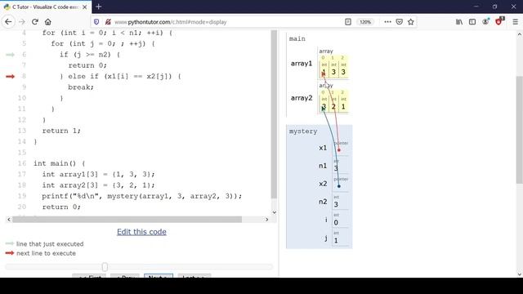This screenshot has height=294, width=523.
Task: Click array1 element index 2 value 3
Action: tap(343, 72)
